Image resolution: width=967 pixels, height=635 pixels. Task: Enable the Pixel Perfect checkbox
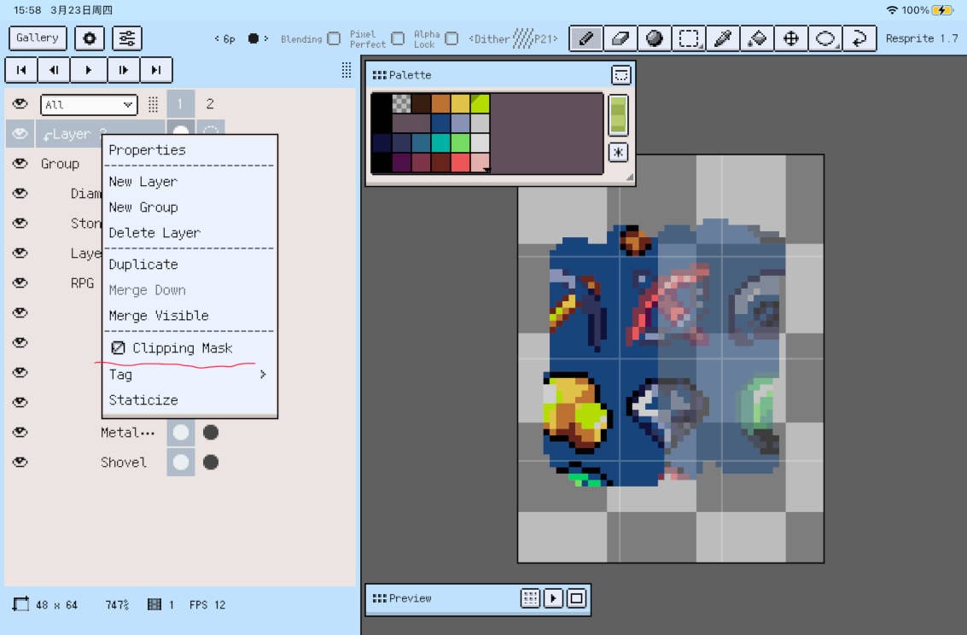398,38
